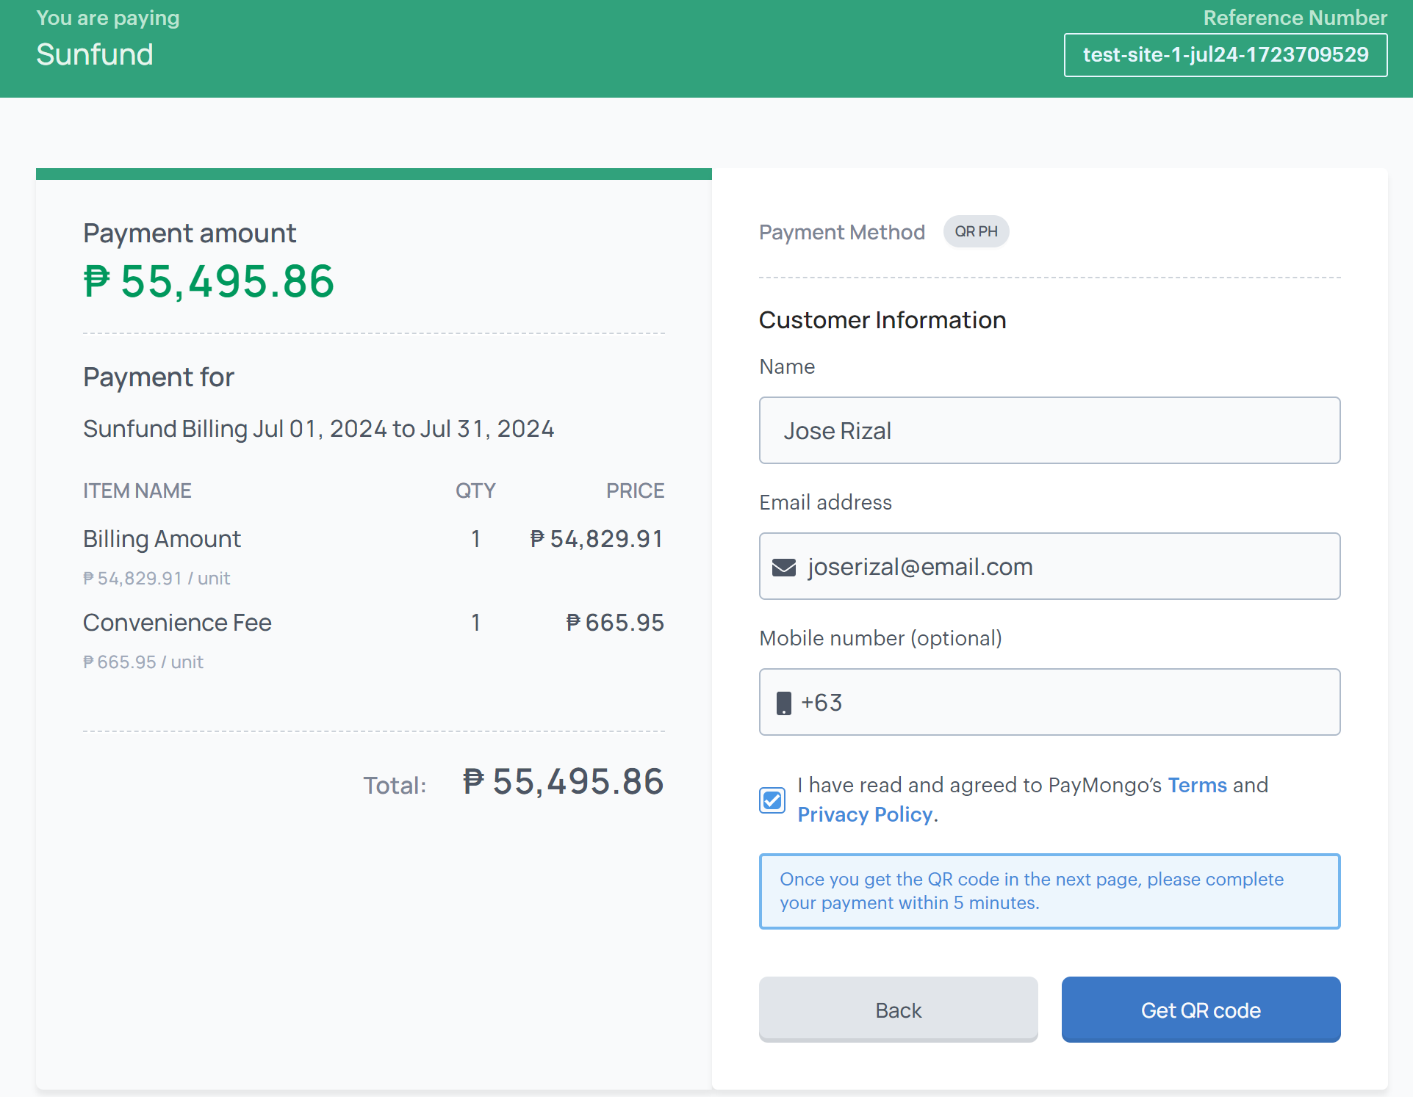Screen dimensions: 1413x1097
Task: Click the Payment Method label
Action: click(x=842, y=232)
